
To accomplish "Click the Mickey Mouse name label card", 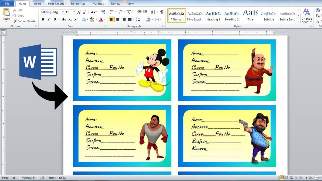I will coord(122,70).
